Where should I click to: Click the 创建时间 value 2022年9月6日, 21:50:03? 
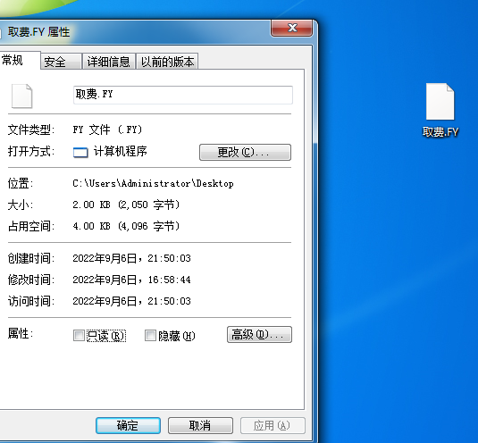tap(131, 258)
